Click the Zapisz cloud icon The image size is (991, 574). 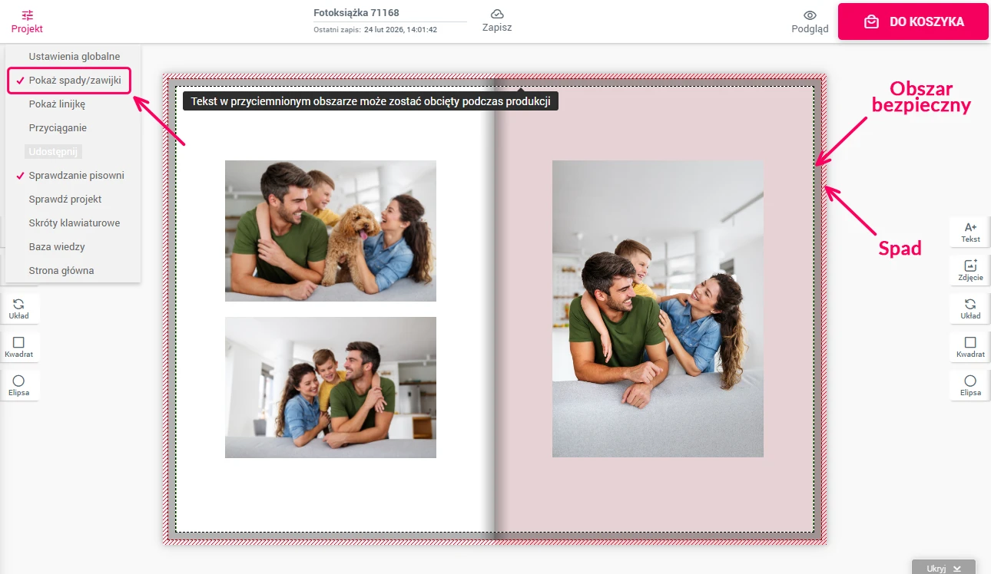(x=497, y=14)
